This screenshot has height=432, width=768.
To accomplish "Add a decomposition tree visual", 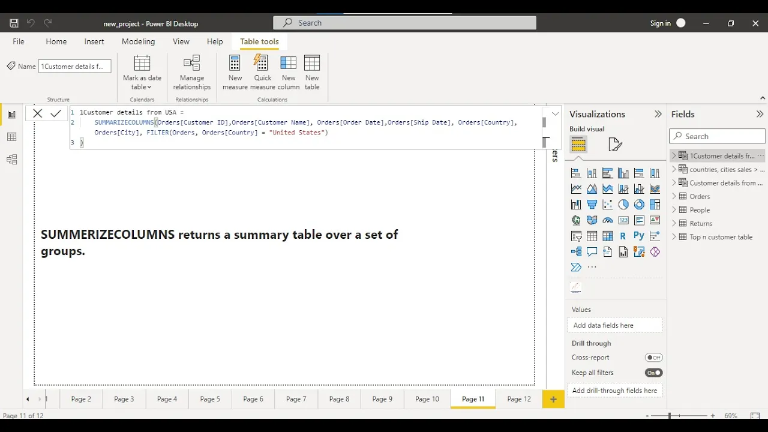I will pos(576,251).
